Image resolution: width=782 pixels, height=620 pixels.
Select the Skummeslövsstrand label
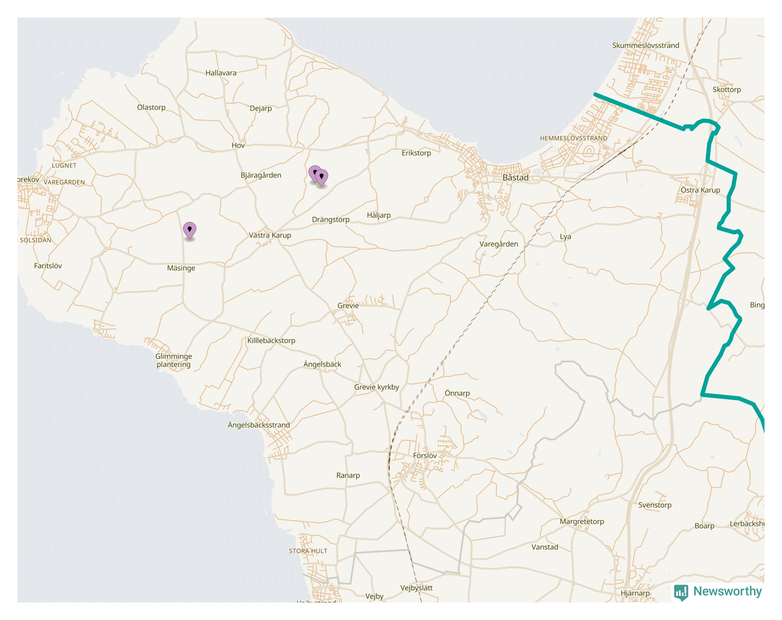click(645, 46)
